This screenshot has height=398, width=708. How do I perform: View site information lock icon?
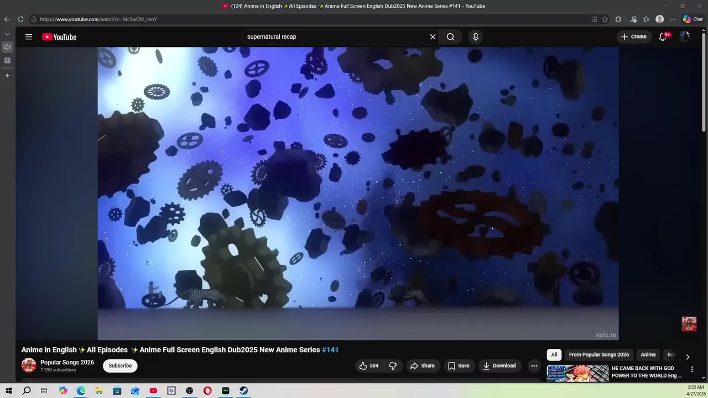click(x=34, y=19)
